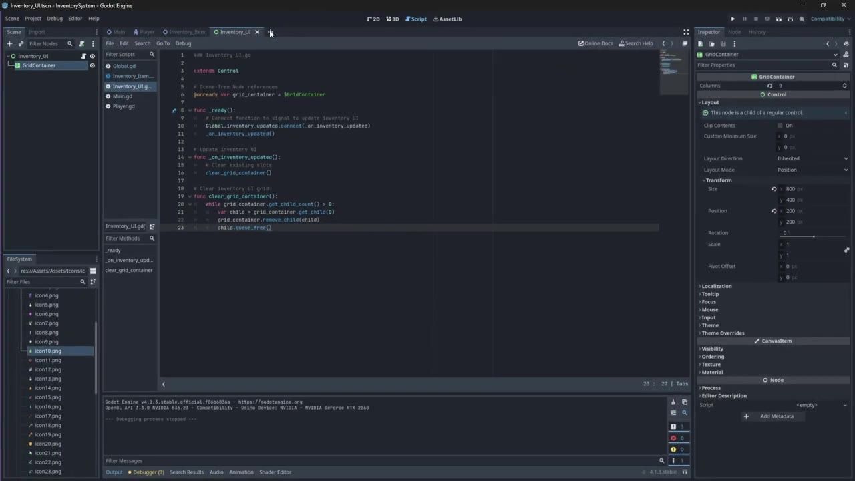Toggle standard messages filter showing 3
This screenshot has width=855, height=481.
(677, 427)
